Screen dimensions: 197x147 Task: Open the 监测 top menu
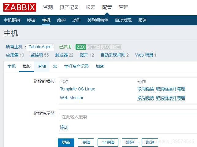coord(48,7)
